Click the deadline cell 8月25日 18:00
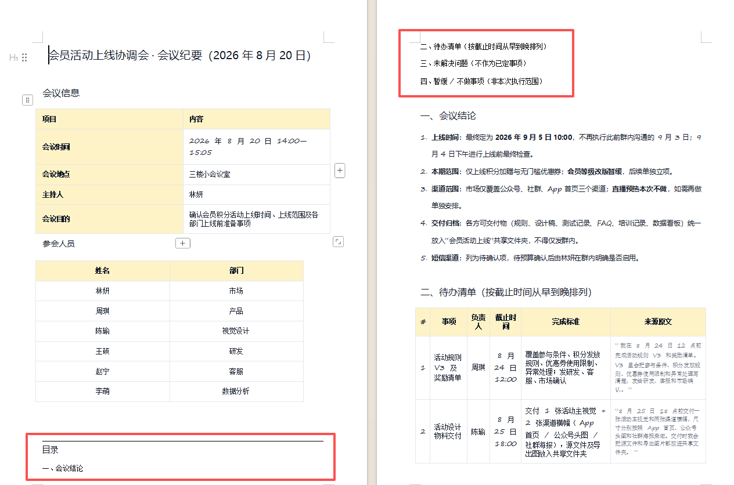The image size is (734, 485). point(506,431)
